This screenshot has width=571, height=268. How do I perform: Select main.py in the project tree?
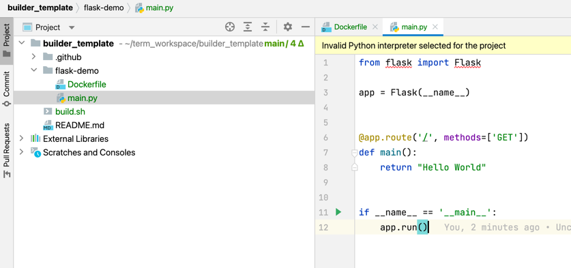pyautogui.click(x=164, y=98)
